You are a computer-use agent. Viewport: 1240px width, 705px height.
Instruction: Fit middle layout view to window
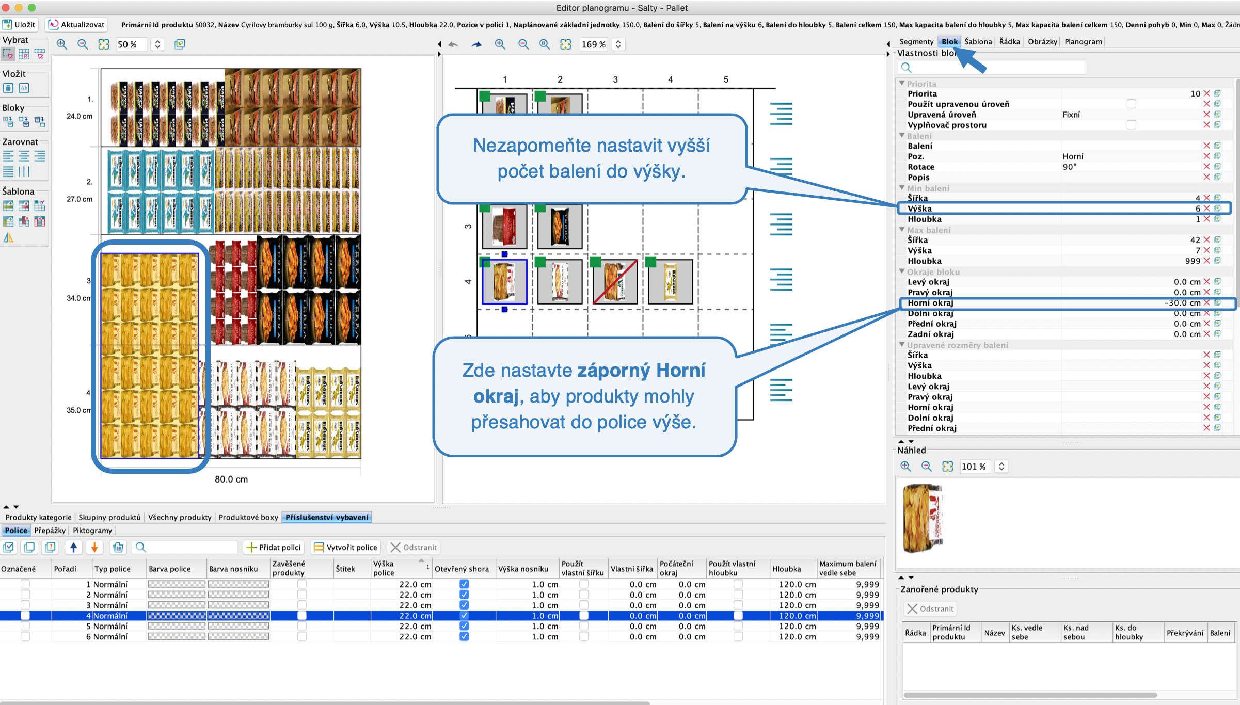tap(566, 44)
